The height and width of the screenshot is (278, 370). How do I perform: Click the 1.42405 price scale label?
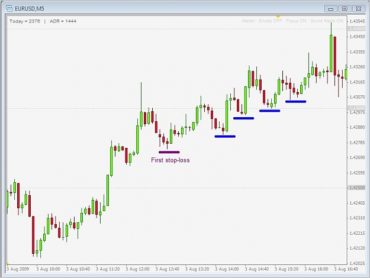(x=357, y=203)
